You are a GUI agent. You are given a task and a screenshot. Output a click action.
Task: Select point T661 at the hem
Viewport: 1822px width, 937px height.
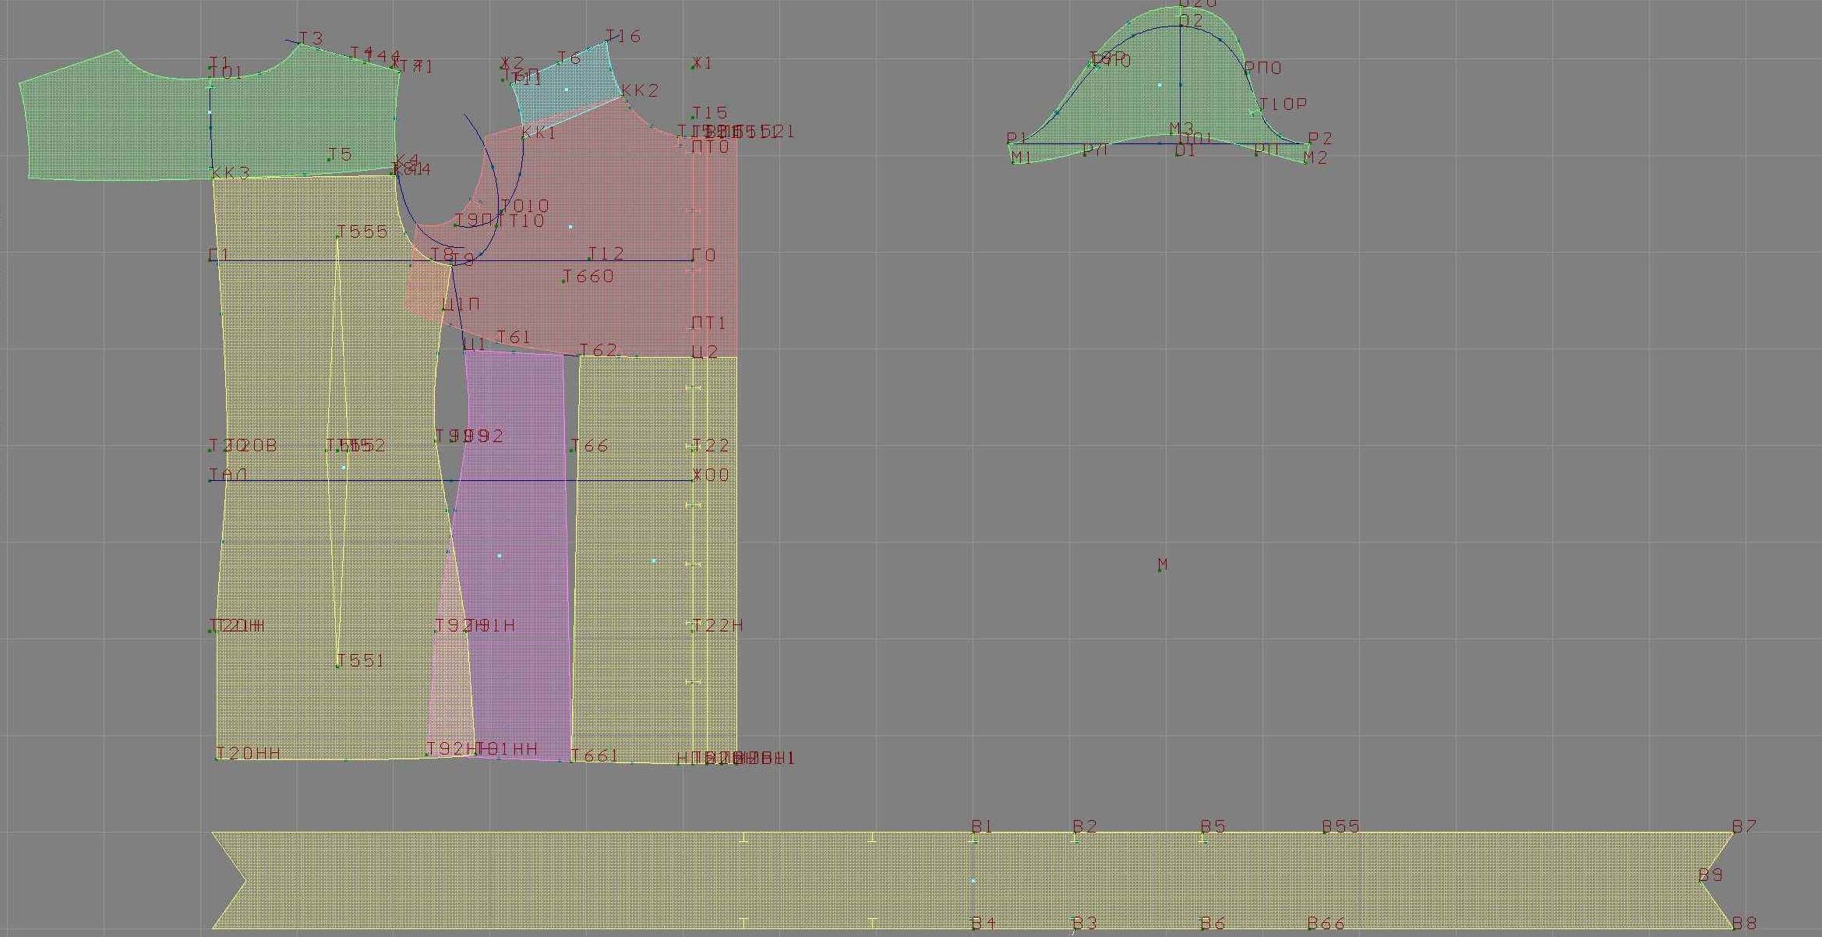click(573, 760)
